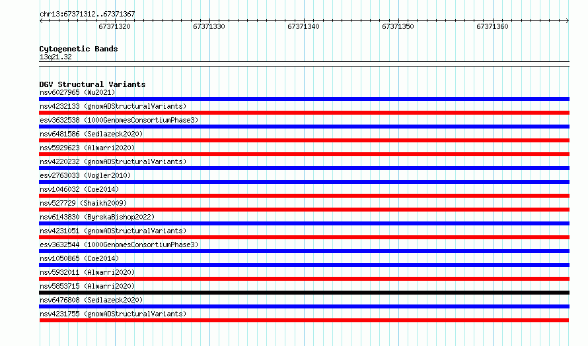Click the label esv2763033 (Vogler2010)
The image size is (588, 346).
pos(85,175)
